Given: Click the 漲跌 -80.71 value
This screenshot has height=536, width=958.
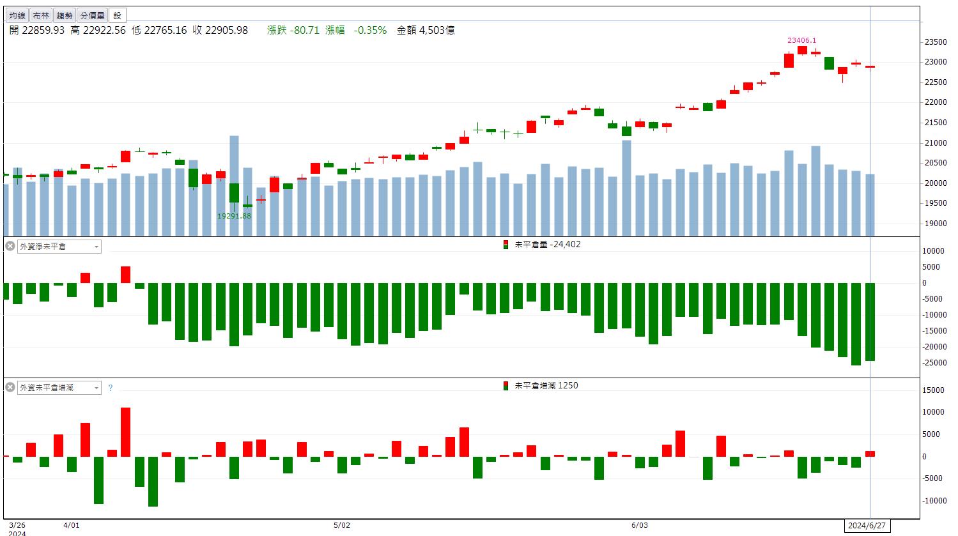Looking at the screenshot, I should pyautogui.click(x=293, y=30).
